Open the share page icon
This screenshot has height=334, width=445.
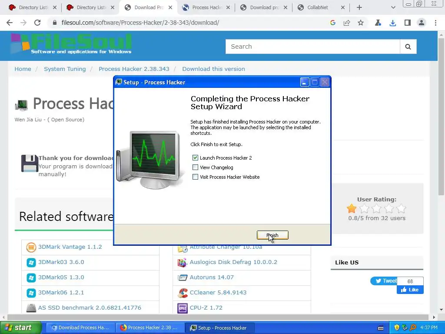coord(347,23)
